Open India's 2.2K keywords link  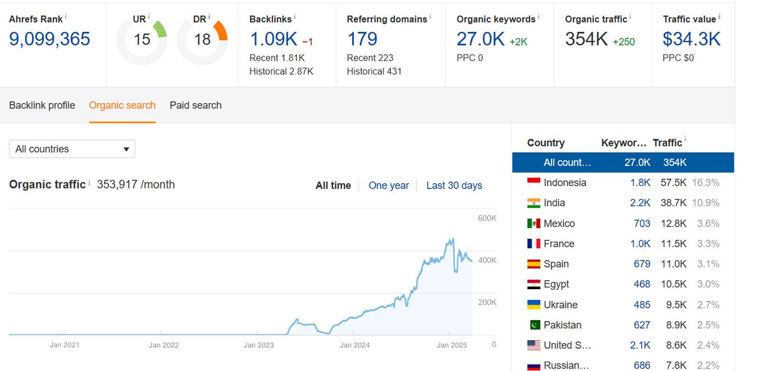pyautogui.click(x=641, y=203)
